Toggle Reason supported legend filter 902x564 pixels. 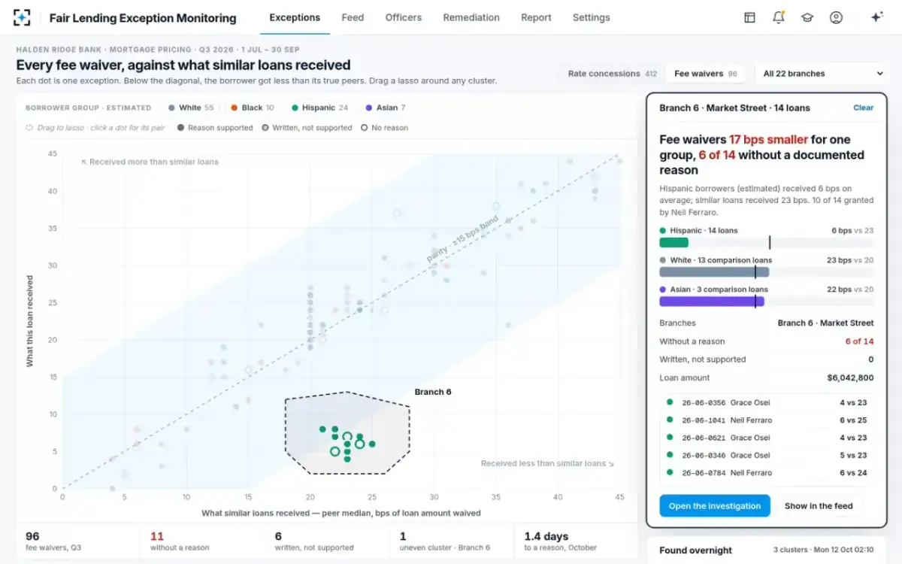pyautogui.click(x=215, y=128)
